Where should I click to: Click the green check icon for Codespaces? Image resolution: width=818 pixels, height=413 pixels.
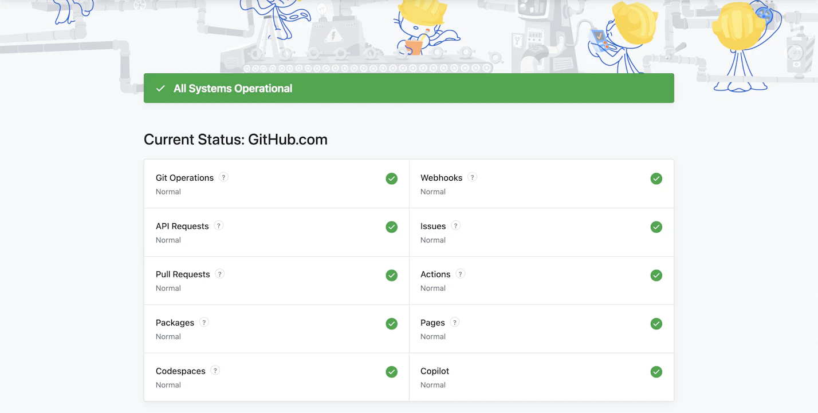(x=392, y=372)
